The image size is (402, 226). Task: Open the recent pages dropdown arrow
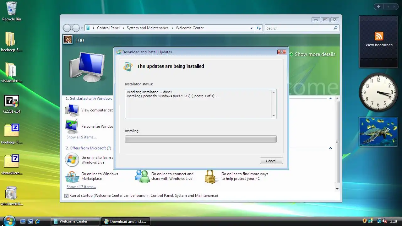[x=82, y=28]
